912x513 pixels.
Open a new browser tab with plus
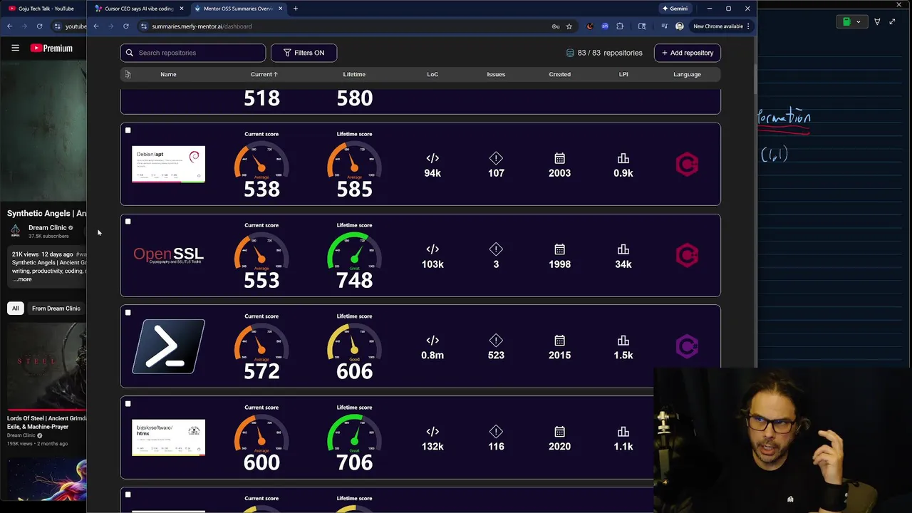[x=296, y=9]
